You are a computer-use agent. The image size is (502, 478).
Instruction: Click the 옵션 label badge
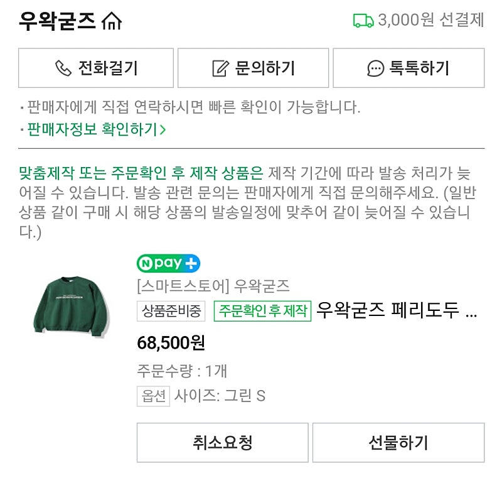(153, 396)
